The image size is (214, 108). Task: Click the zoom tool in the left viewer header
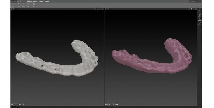tap(100, 9)
